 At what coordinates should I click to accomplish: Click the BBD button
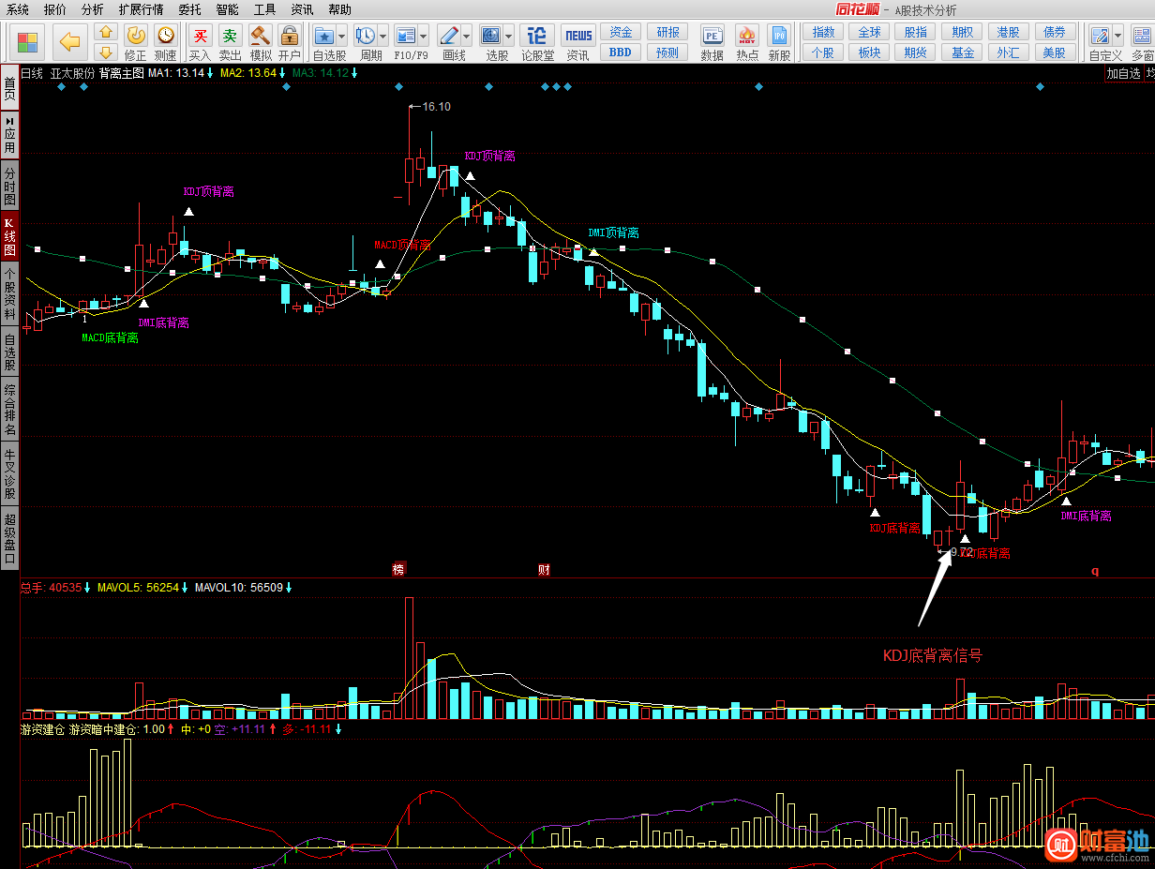(x=621, y=52)
